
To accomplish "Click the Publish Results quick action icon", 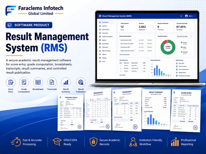I will point(177,73).
